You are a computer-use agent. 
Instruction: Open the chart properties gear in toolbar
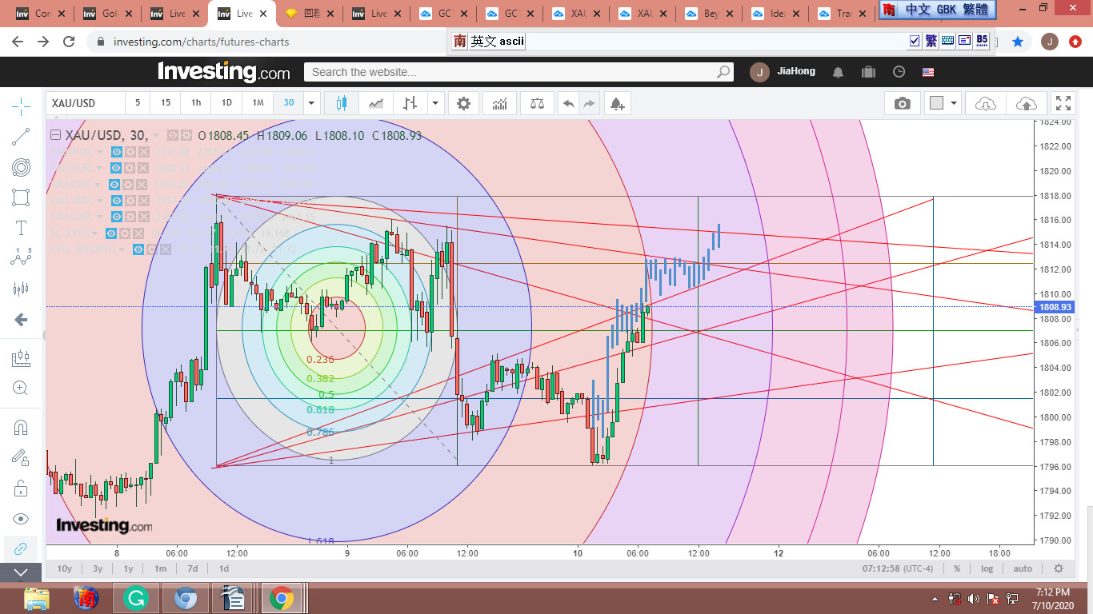(x=463, y=103)
